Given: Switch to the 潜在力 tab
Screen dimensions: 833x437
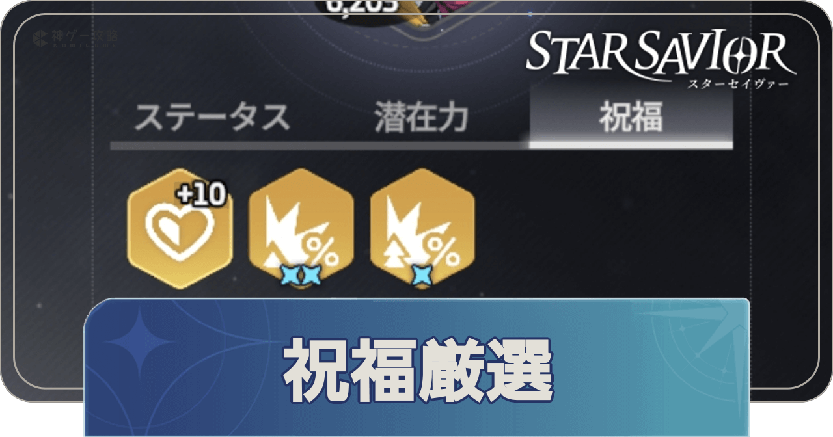Looking at the screenshot, I should coord(422,119).
